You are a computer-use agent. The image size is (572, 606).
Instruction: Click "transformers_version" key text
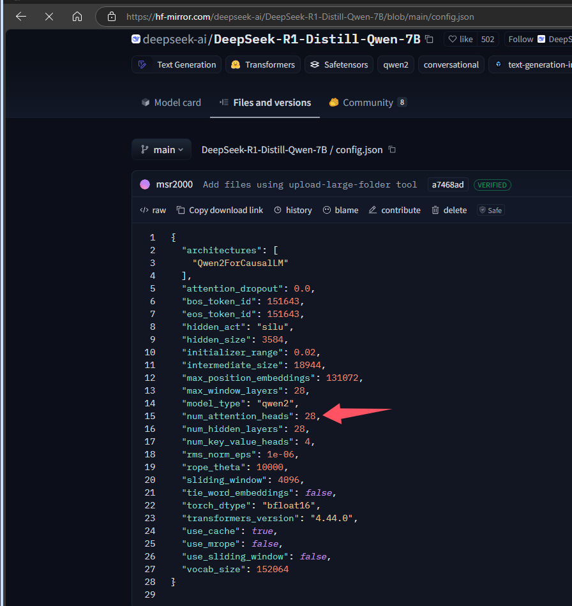coord(241,518)
